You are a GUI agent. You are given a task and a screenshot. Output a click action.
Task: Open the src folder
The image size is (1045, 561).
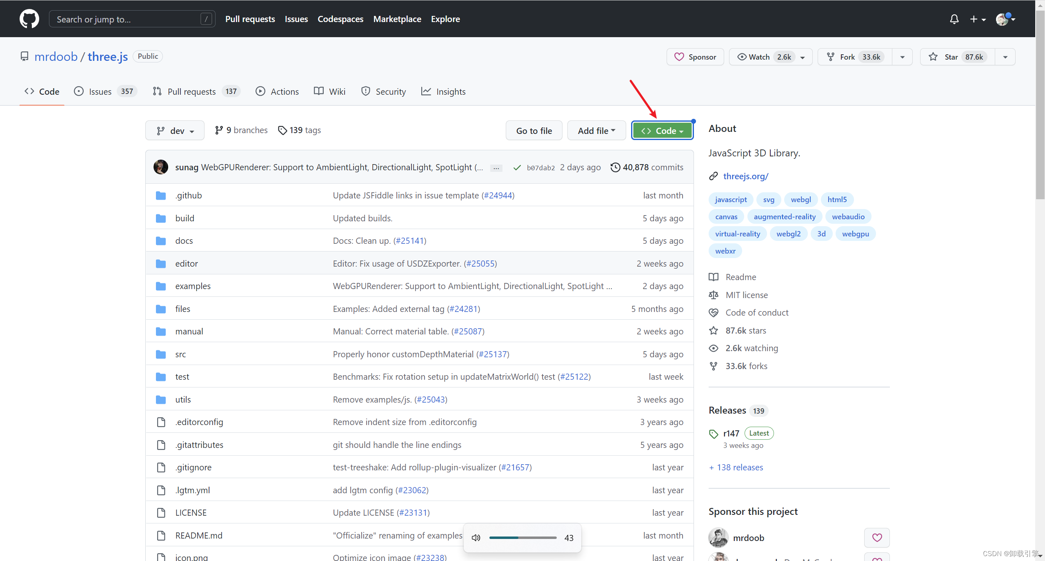(x=180, y=354)
